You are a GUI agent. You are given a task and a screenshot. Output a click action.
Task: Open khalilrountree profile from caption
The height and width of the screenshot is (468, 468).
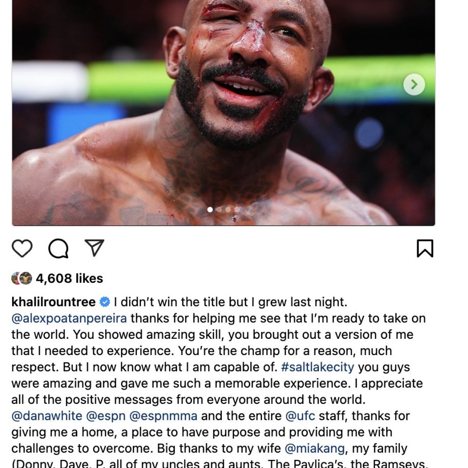coord(53,302)
